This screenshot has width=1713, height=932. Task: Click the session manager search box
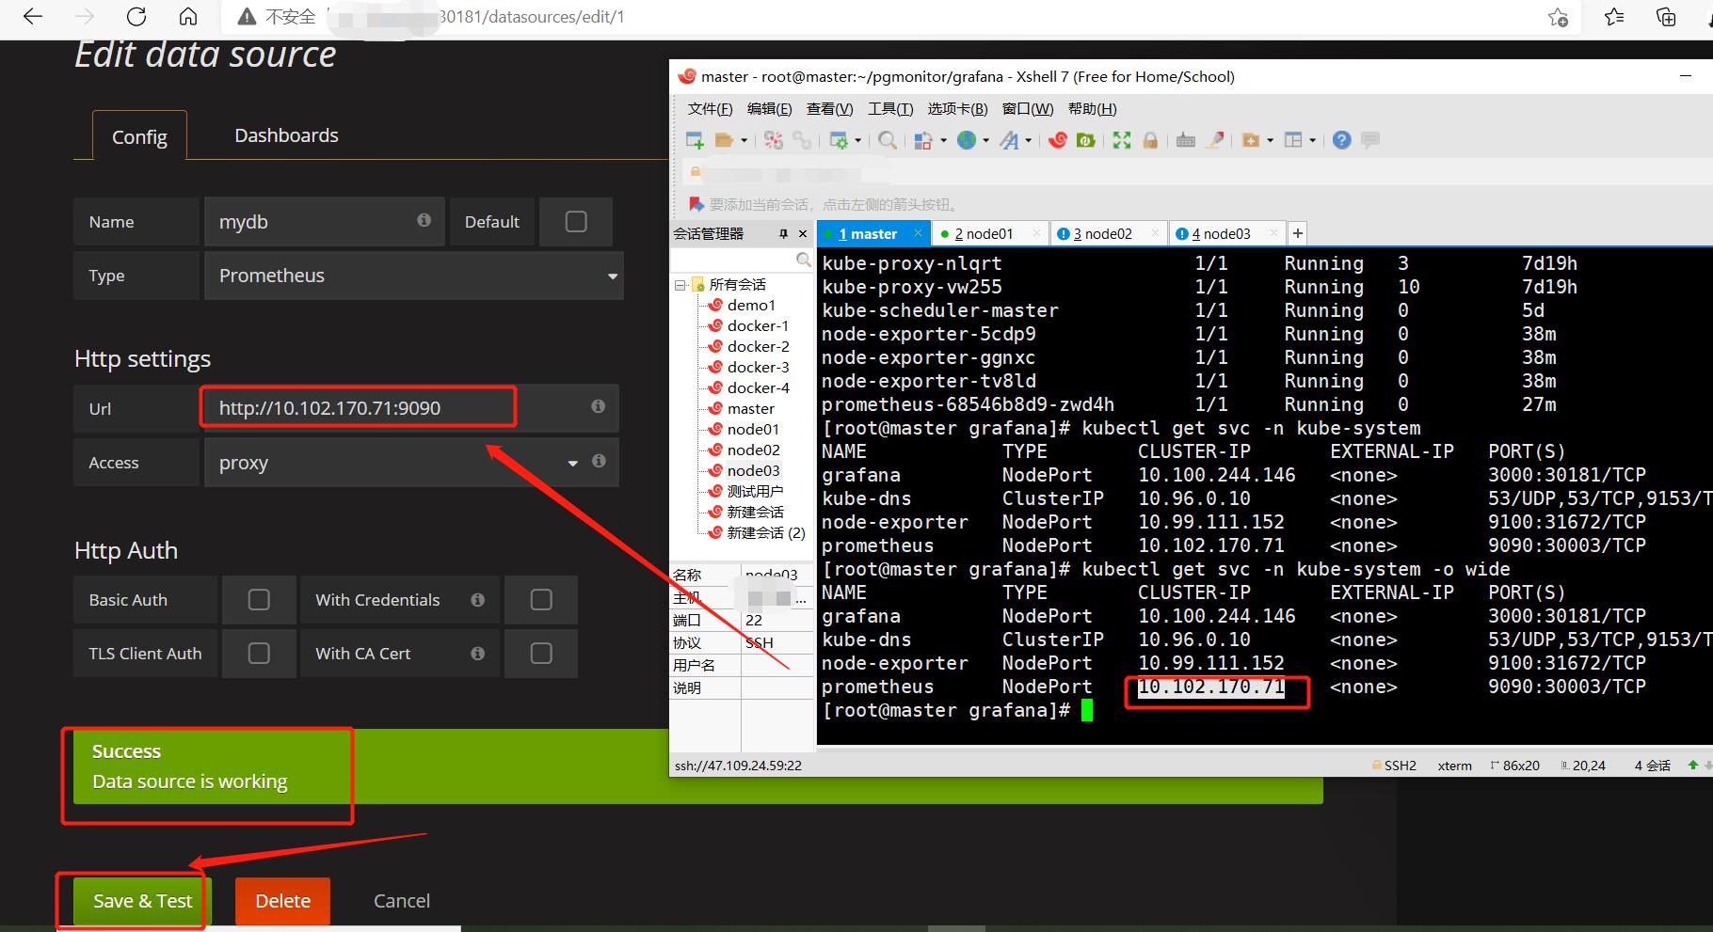pyautogui.click(x=742, y=259)
